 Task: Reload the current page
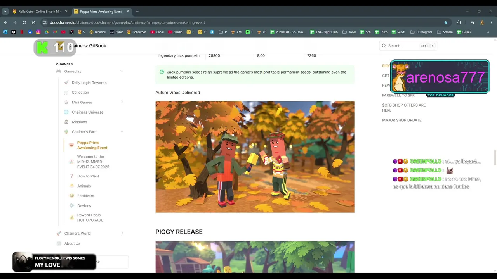tap(24, 22)
